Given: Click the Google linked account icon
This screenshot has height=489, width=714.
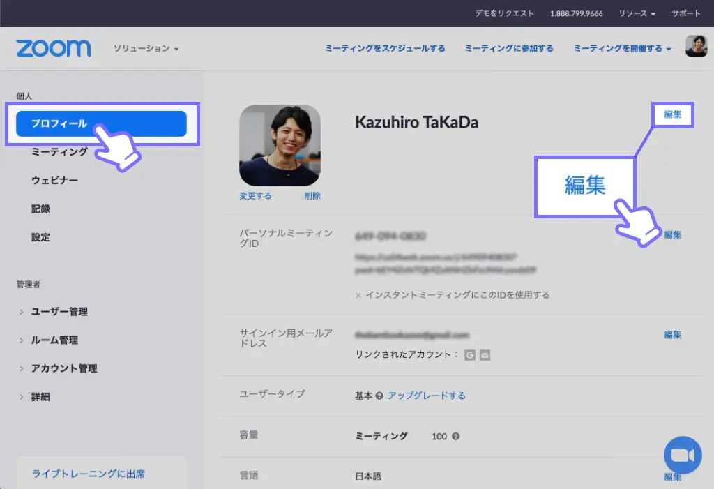Looking at the screenshot, I should click(470, 355).
